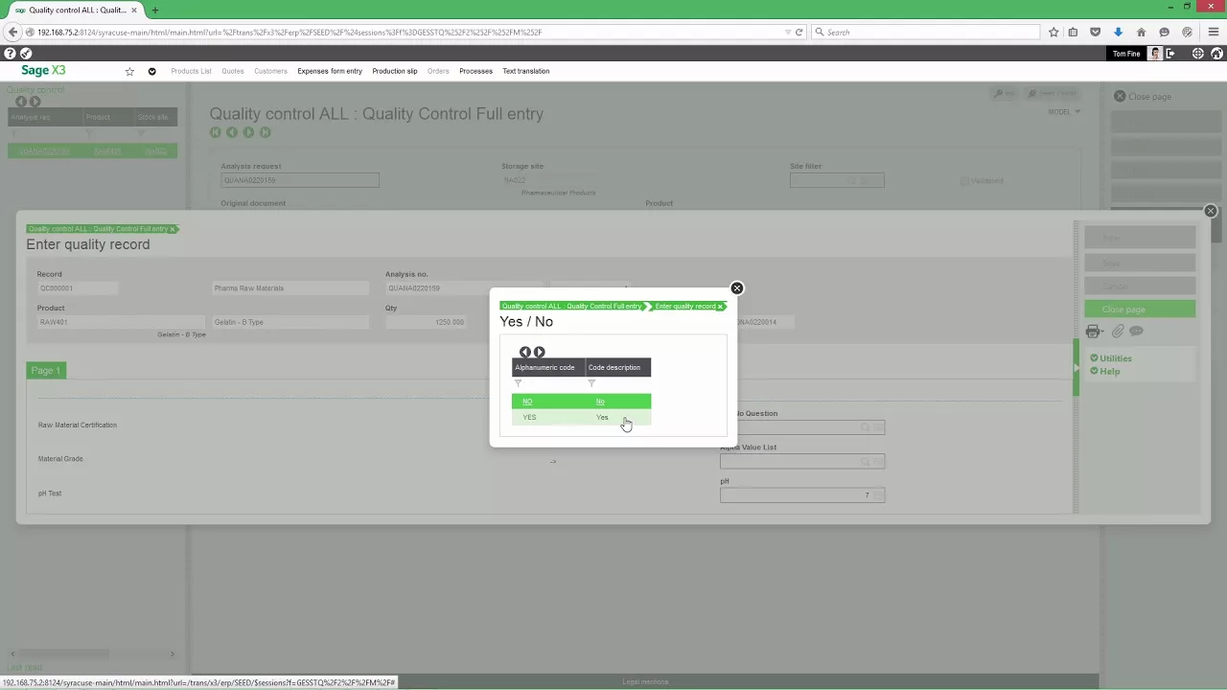This screenshot has width=1227, height=690.
Task: Go to Sage X3 home page icon
Action: [1216, 54]
